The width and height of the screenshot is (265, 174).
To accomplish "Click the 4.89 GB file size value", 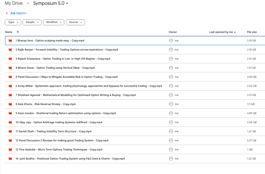I will (252, 113).
